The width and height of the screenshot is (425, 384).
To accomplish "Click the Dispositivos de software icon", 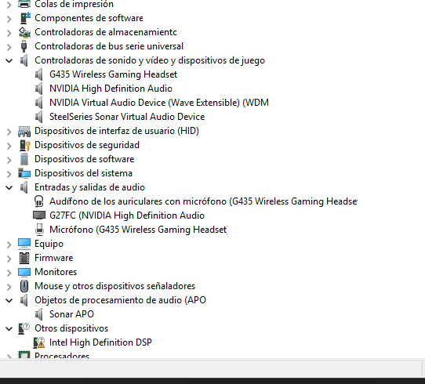I will coord(24,159).
